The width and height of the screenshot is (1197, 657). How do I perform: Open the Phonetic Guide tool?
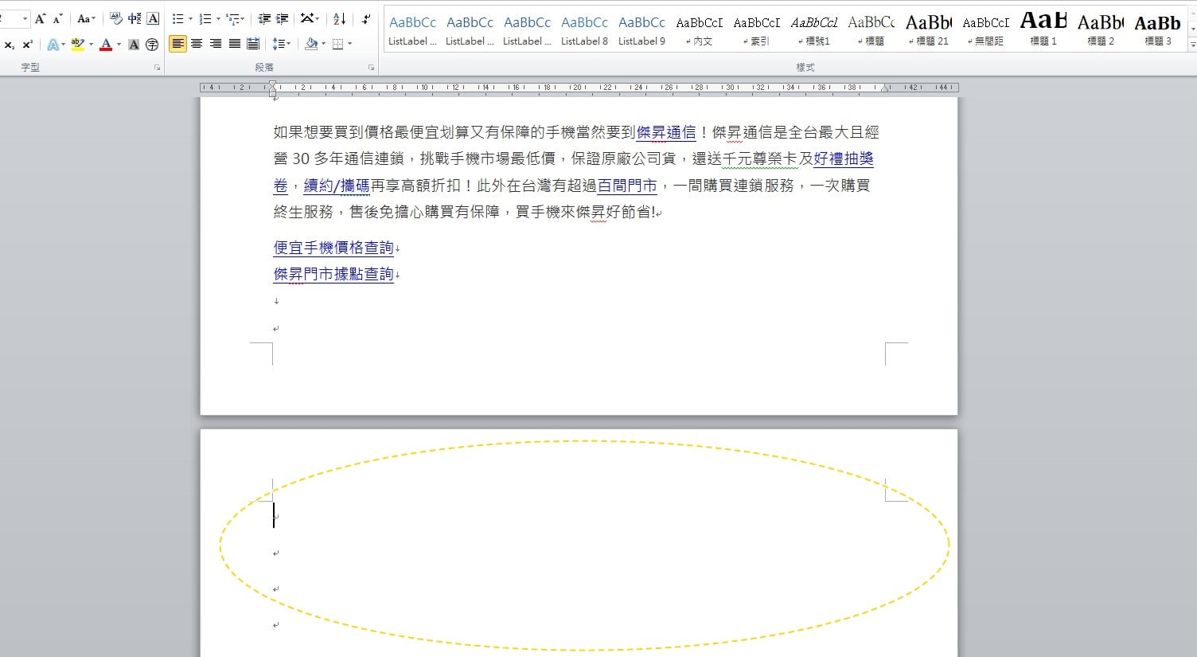[x=135, y=19]
